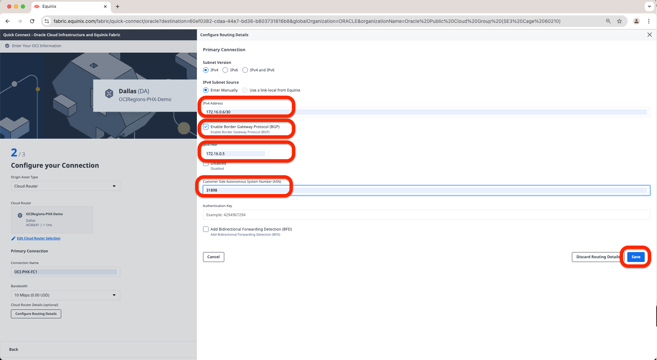The height and width of the screenshot is (360, 657).
Task: Click the IPv4 Peer field
Action: pyautogui.click(x=236, y=154)
